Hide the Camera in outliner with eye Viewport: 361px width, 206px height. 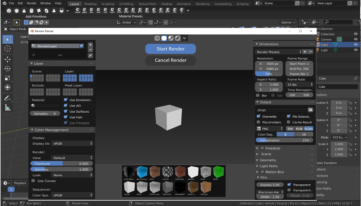[x=356, y=39]
